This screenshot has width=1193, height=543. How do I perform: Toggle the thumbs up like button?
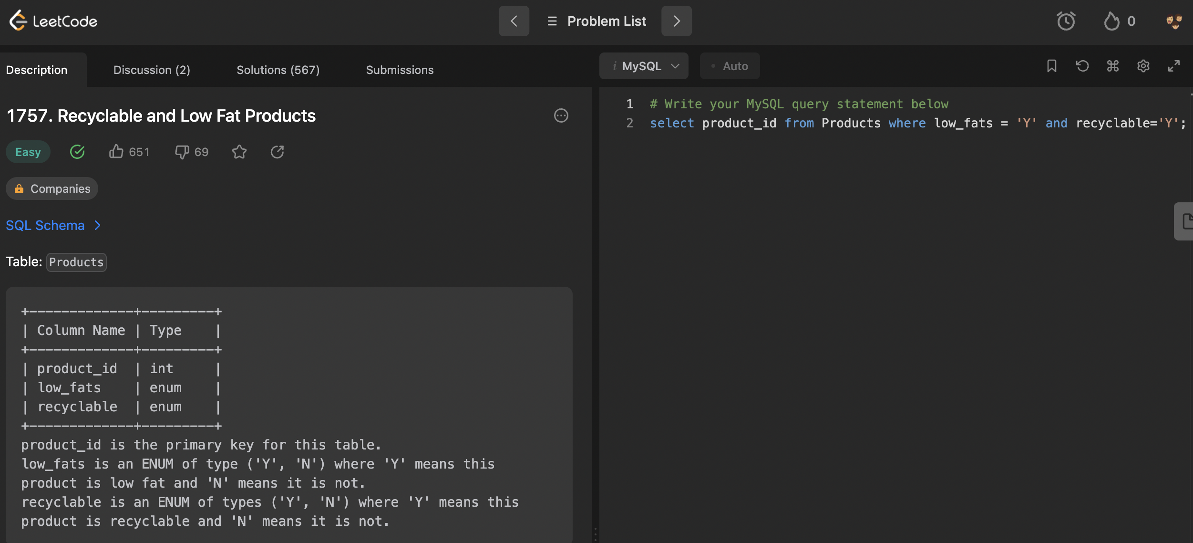tap(116, 152)
